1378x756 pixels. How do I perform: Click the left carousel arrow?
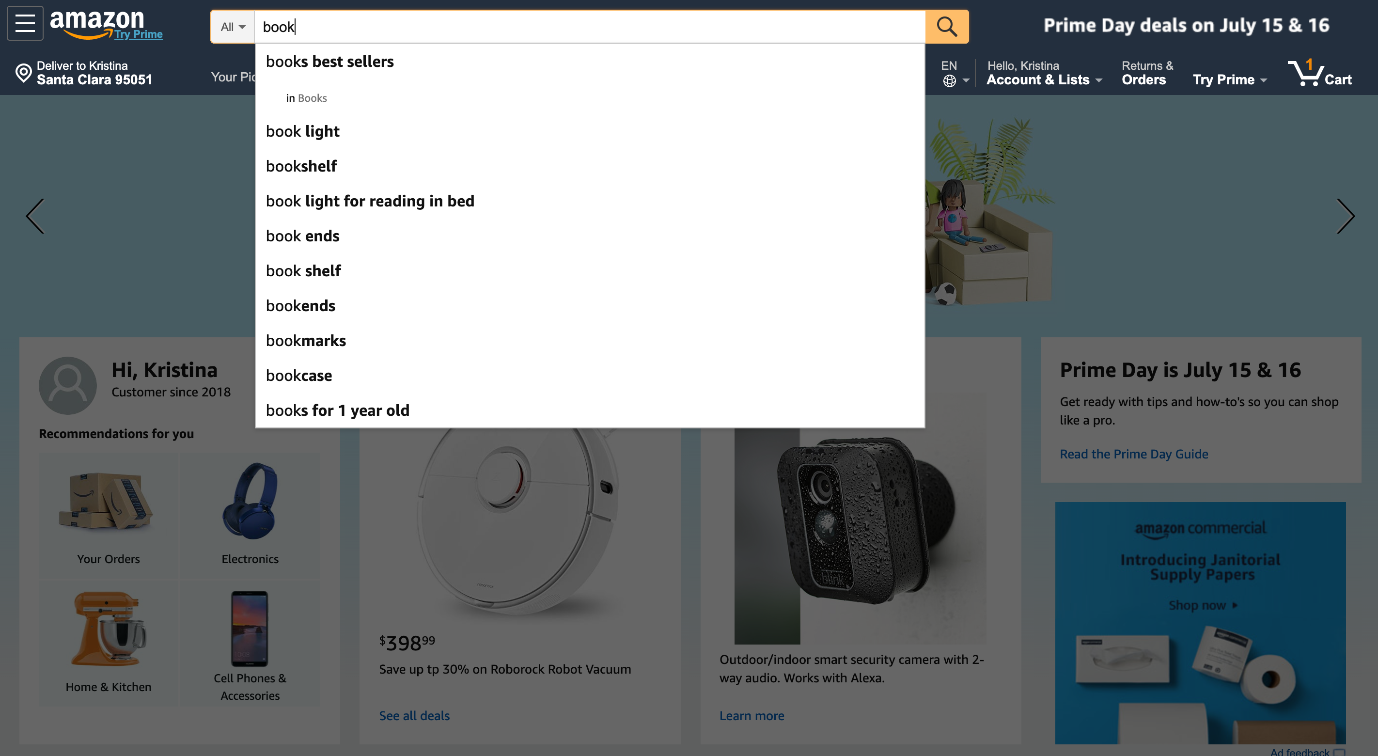(x=34, y=216)
